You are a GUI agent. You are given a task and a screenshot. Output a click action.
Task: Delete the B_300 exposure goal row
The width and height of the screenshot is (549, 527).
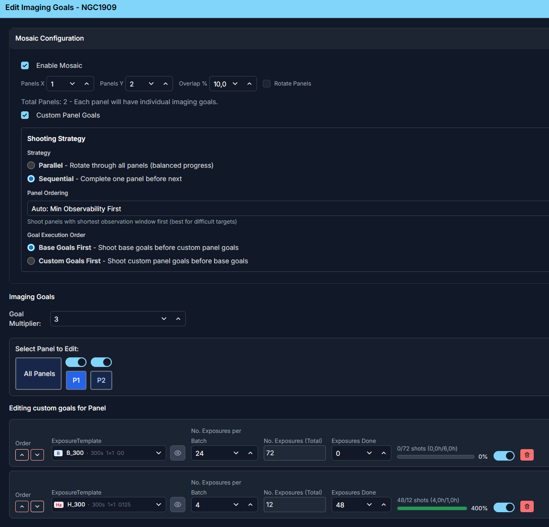coord(527,455)
